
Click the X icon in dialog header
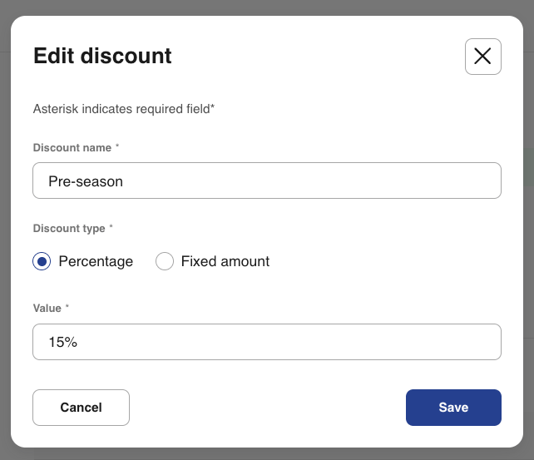point(482,57)
